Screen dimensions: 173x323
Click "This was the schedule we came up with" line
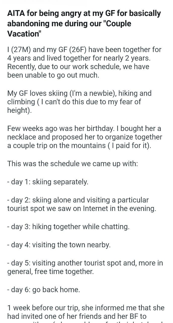pos(73,164)
